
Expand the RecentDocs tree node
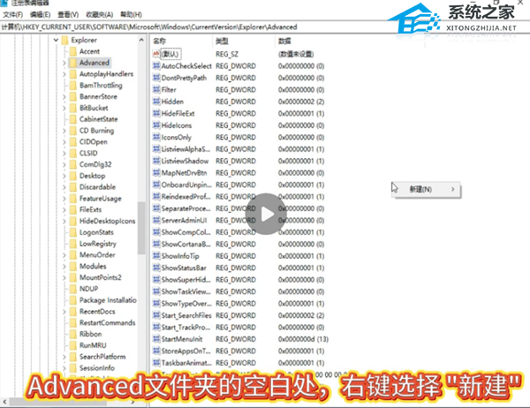click(x=64, y=312)
